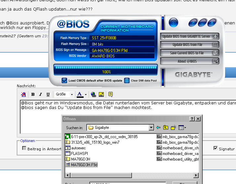Select the motherboard_driver_sa archive
This screenshot has width=236, height=184.
(177, 154)
